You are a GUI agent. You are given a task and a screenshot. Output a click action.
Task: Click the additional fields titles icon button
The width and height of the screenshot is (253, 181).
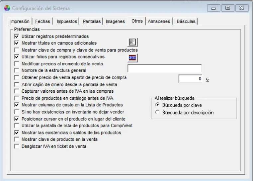[133, 42]
